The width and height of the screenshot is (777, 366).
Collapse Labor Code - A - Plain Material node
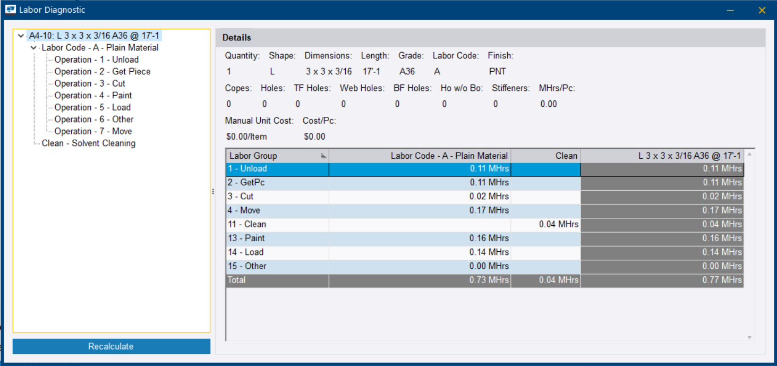[x=34, y=48]
